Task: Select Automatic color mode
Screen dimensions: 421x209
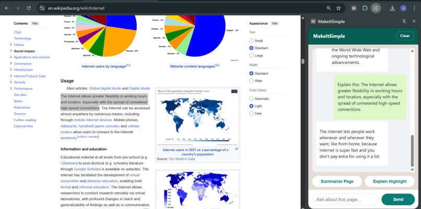Action: coord(251,99)
